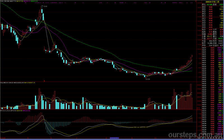
Task: Select the tick row with volume 3859 B
Action: pos(213,130)
